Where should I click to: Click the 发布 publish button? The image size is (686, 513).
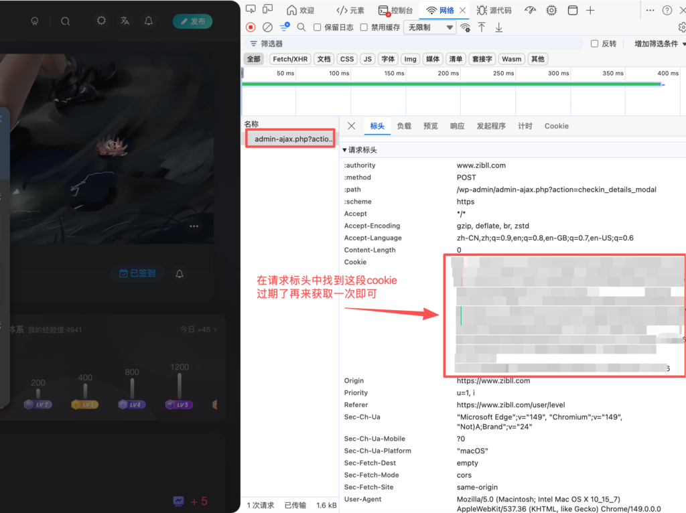coord(192,21)
